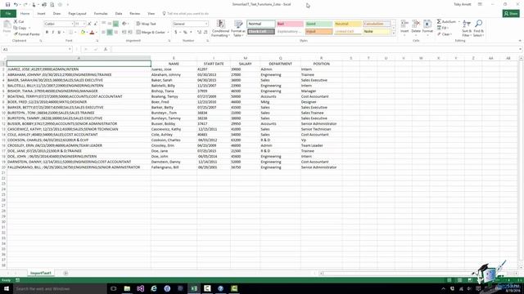Open the Fill menu
Viewport: 524px width, 294px height.
[443, 28]
